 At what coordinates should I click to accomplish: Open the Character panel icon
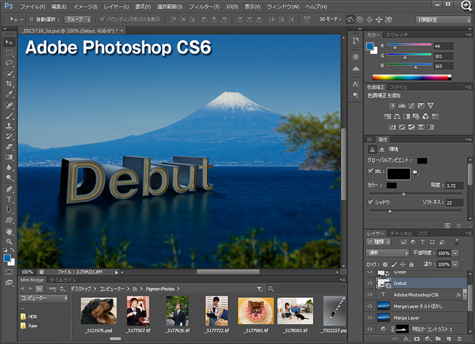tap(356, 84)
